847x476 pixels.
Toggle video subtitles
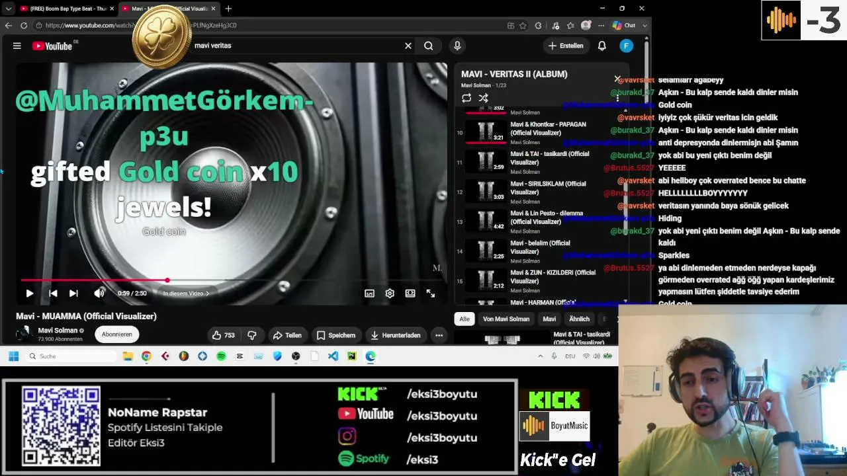pos(369,294)
